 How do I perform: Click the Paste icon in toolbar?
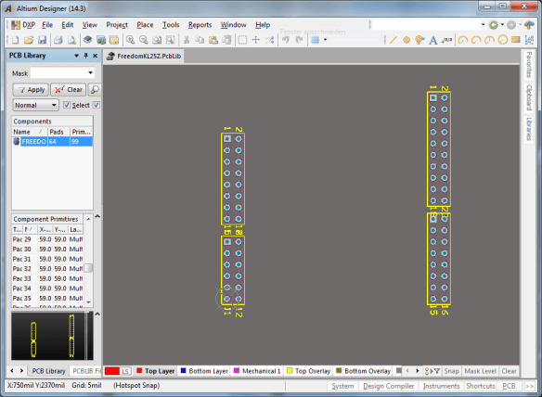(x=213, y=40)
